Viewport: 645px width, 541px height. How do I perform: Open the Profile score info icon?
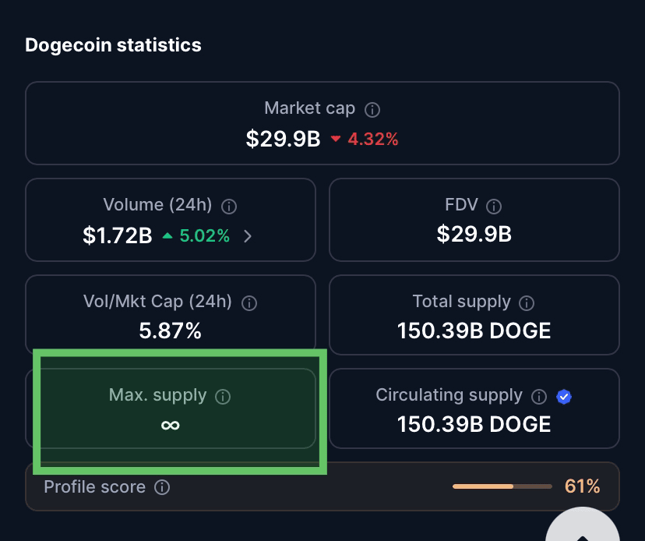pyautogui.click(x=162, y=487)
